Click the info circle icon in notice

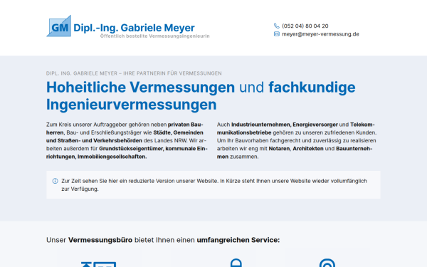[55, 181]
